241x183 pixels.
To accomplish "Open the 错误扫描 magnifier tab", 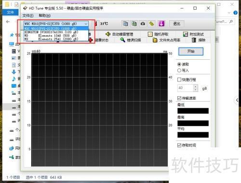I will (131, 40).
